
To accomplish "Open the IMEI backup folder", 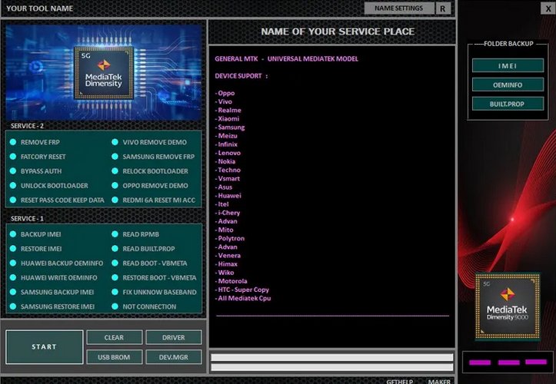I will pyautogui.click(x=508, y=65).
